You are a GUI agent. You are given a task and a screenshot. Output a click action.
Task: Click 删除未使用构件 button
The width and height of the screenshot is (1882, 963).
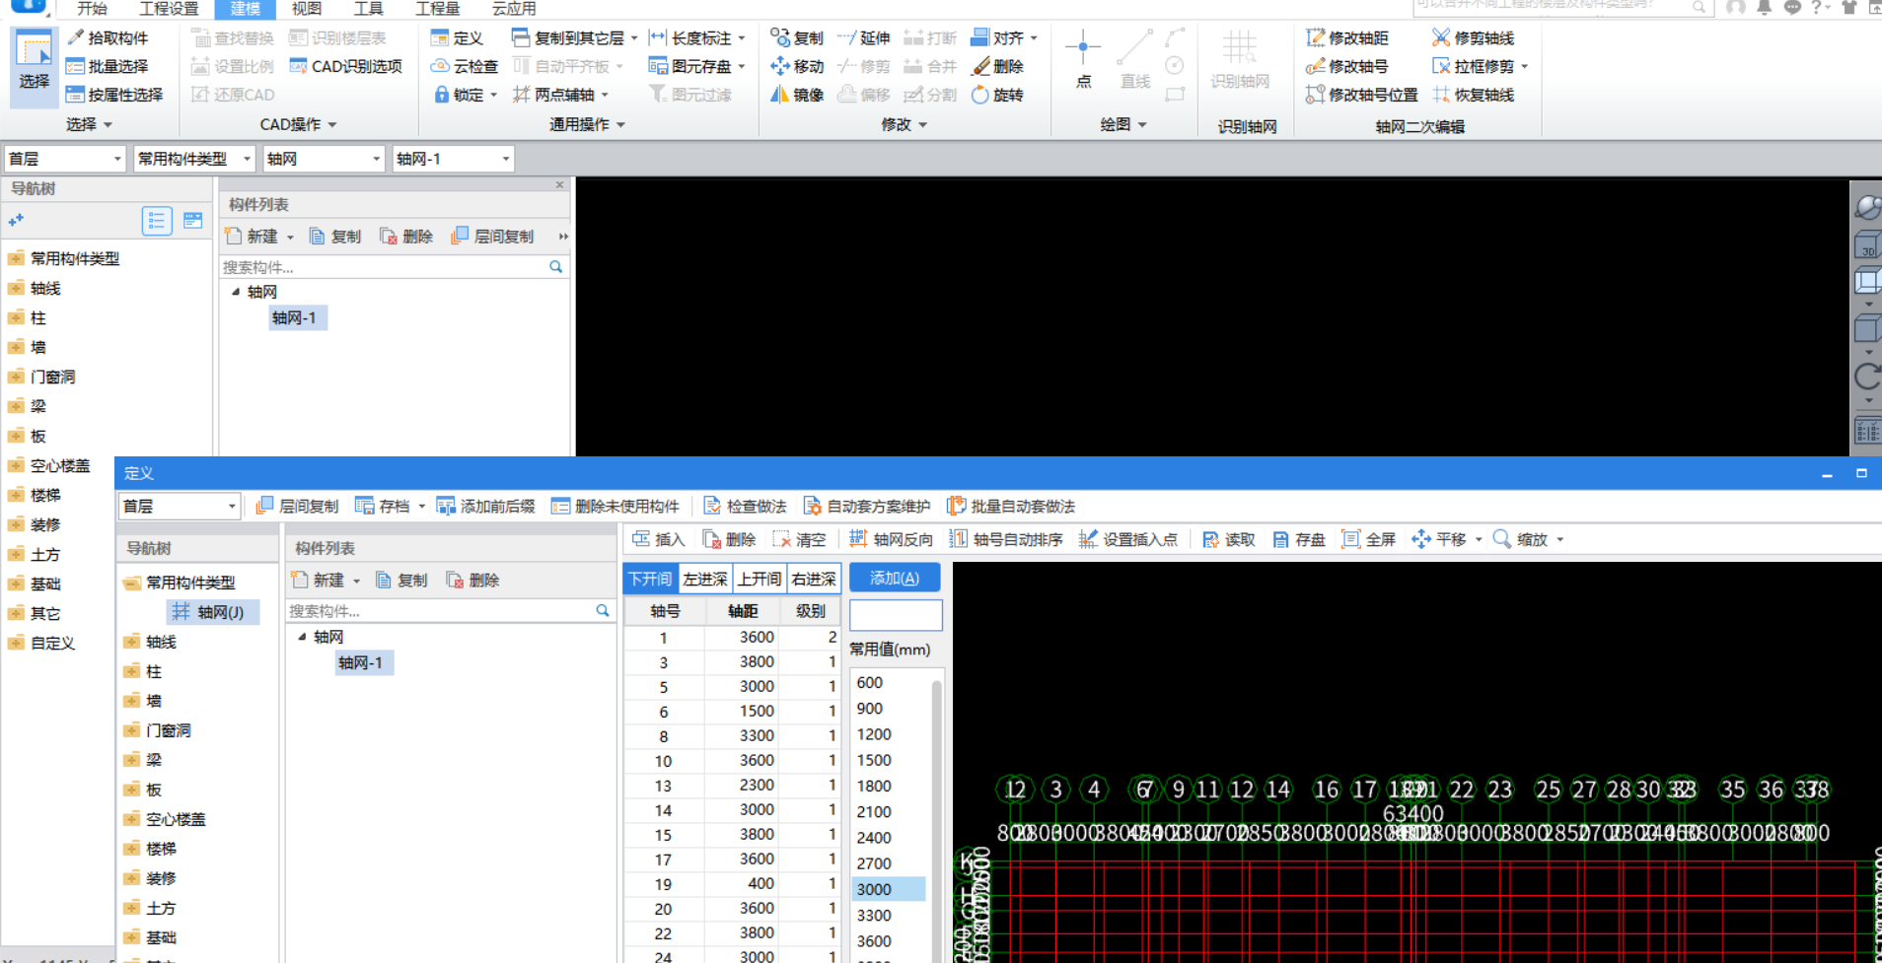tap(615, 506)
